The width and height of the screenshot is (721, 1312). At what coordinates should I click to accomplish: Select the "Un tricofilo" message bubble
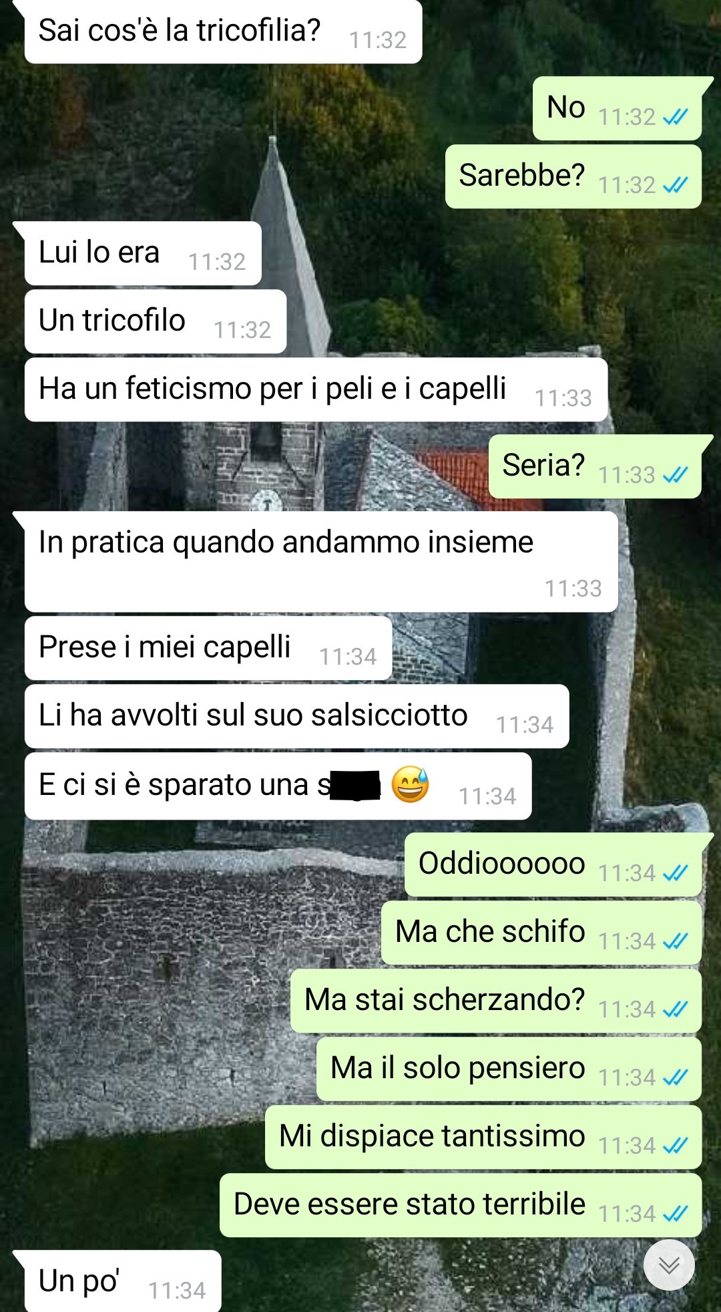point(156,321)
